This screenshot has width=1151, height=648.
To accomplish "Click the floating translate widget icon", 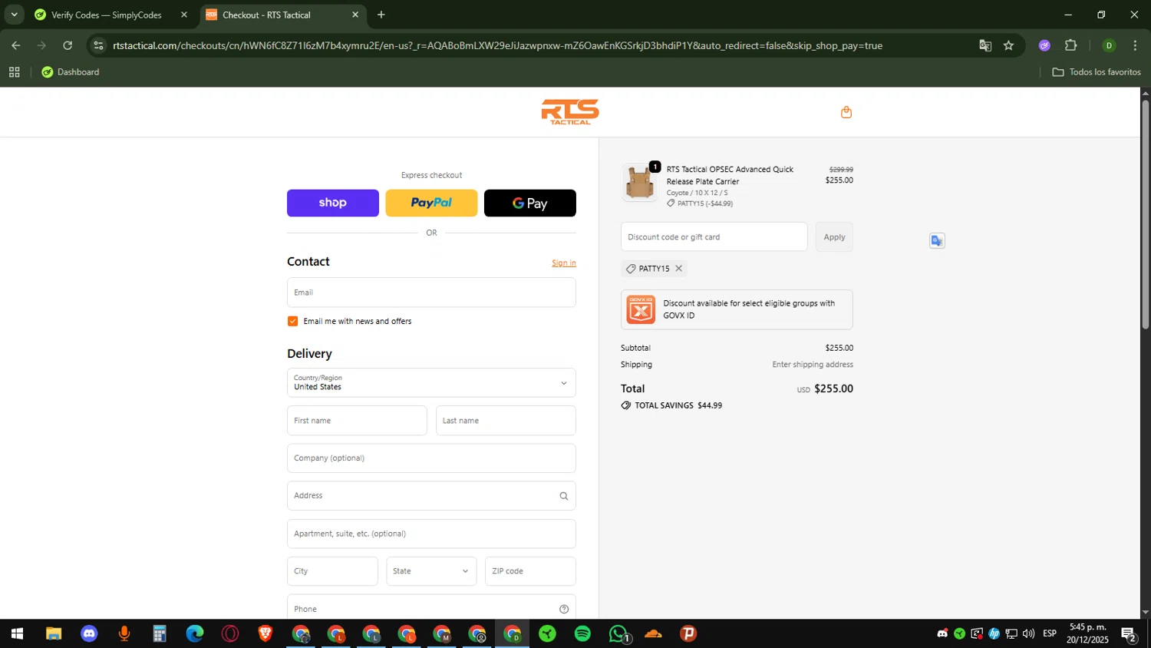I will 937,241.
